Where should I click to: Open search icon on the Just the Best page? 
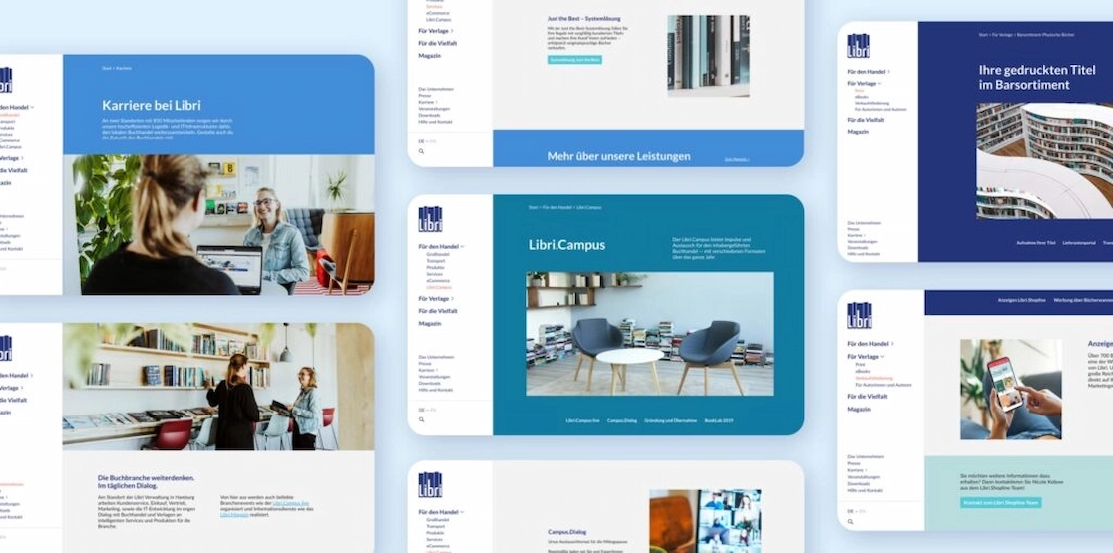point(421,151)
